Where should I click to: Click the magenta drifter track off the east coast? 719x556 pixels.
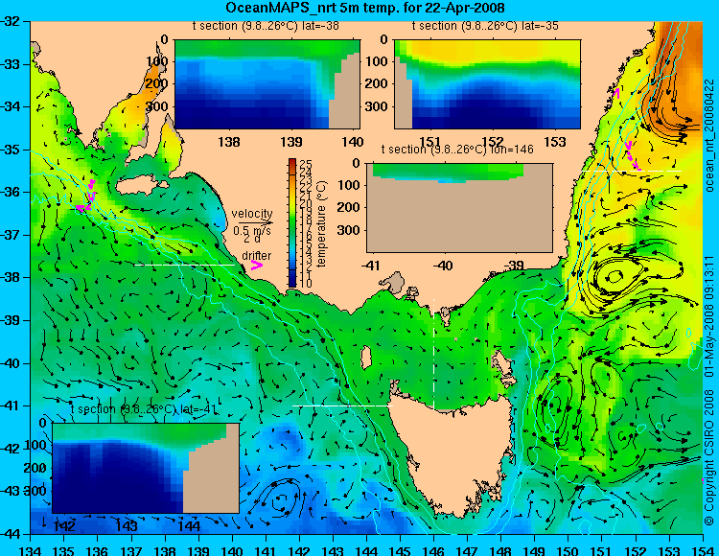pos(633,156)
